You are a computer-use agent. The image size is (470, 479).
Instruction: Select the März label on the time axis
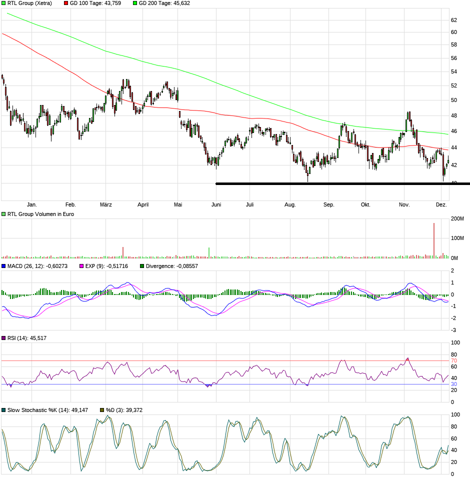pyautogui.click(x=105, y=204)
